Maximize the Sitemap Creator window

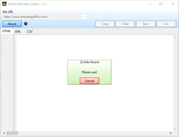(x=161, y=4)
